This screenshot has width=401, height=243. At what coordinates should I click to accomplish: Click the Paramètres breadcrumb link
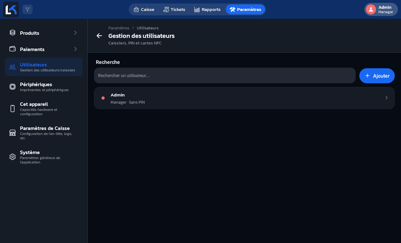pos(119,28)
